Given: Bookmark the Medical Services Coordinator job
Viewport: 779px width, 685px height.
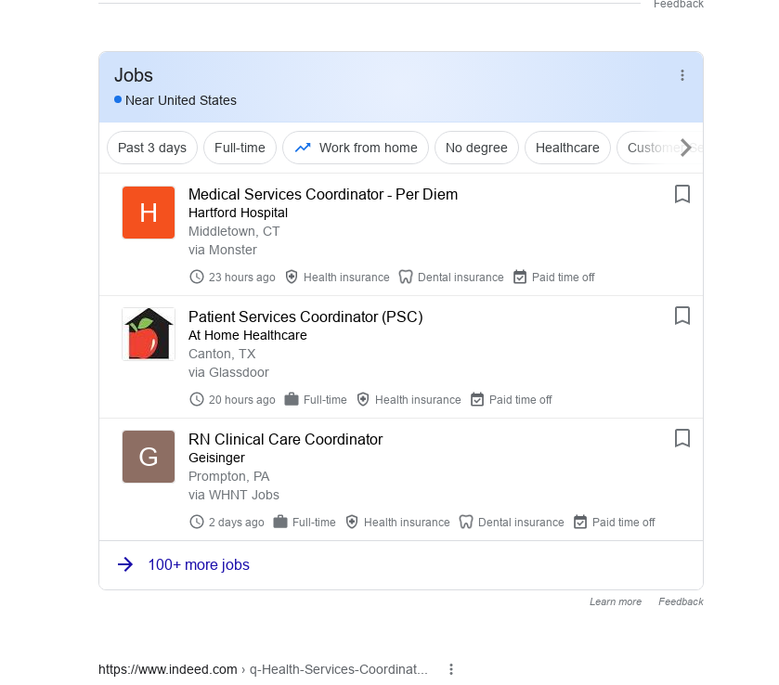Looking at the screenshot, I should pyautogui.click(x=682, y=194).
